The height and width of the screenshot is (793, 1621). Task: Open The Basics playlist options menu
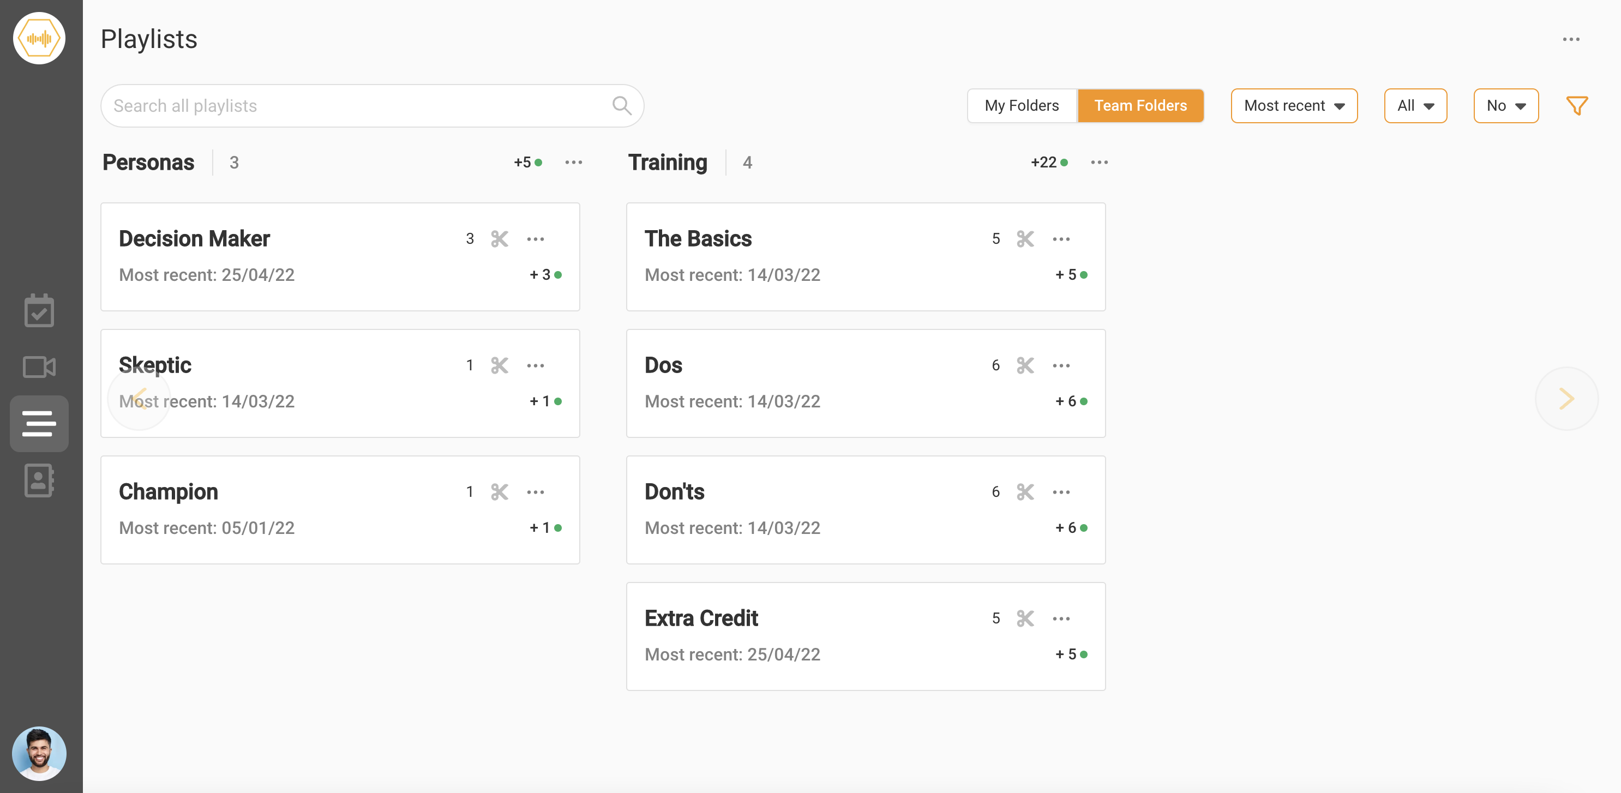(x=1061, y=238)
